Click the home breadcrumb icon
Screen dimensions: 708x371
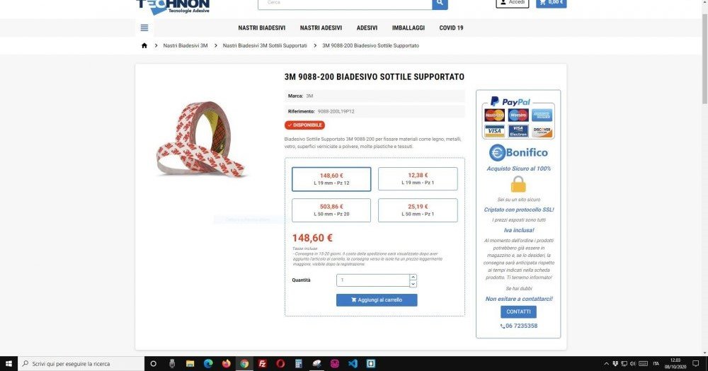pos(144,45)
